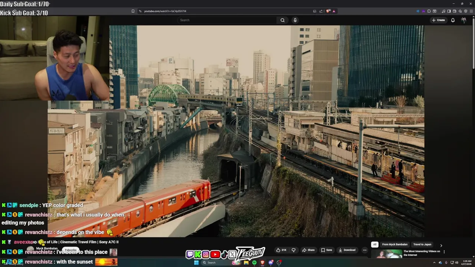Viewport: 475px width, 267px height.
Task: Open the recommended video thumbnail in sidebar
Action: coord(387,254)
